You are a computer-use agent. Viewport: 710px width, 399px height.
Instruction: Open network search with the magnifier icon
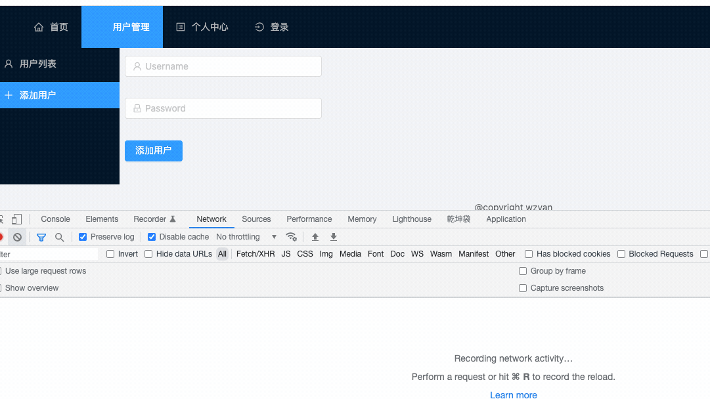point(59,237)
